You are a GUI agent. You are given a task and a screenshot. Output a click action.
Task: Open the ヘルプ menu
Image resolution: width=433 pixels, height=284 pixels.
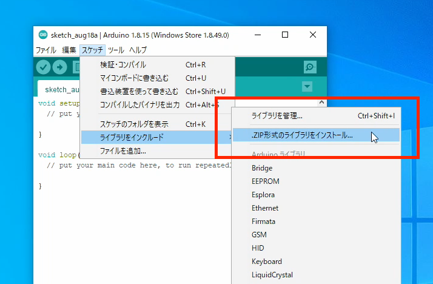point(138,50)
